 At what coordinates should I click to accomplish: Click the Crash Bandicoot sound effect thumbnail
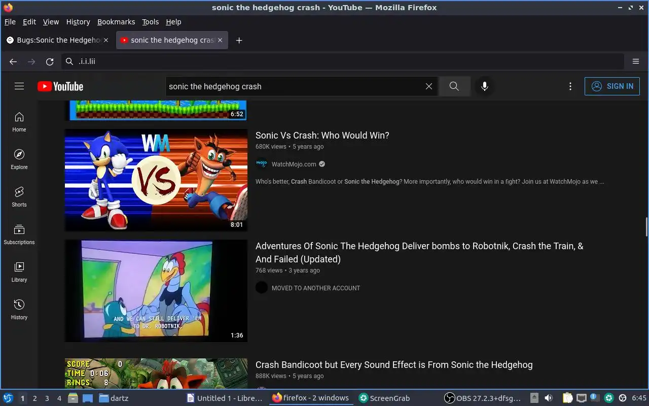click(x=156, y=374)
